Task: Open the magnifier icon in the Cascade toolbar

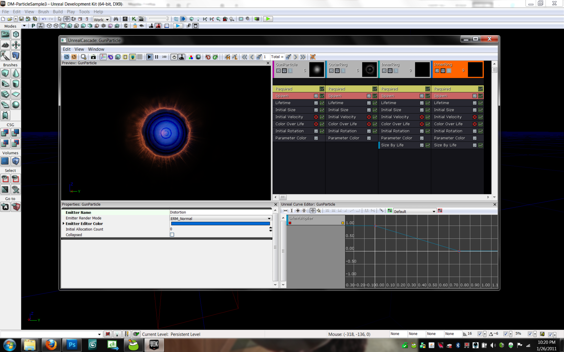Action: click(x=84, y=57)
